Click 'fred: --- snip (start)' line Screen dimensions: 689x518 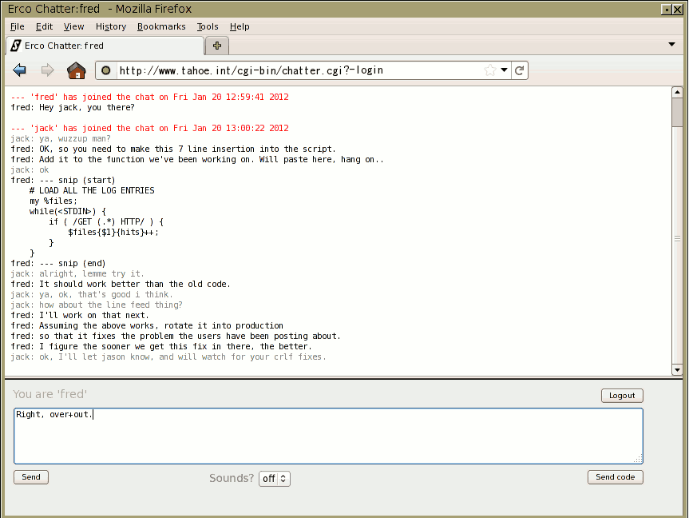(63, 180)
